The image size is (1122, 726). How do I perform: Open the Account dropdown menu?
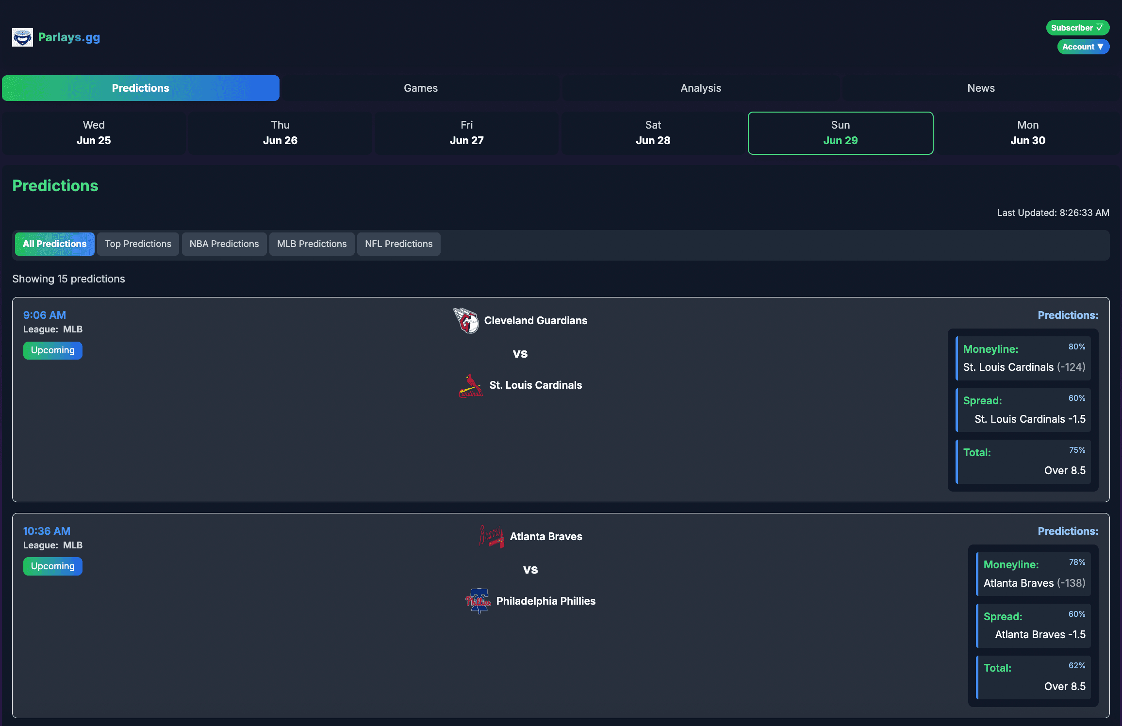(x=1083, y=47)
